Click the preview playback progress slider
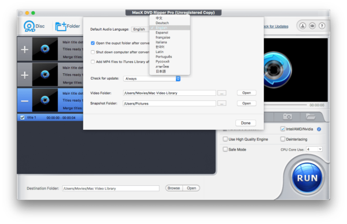This screenshot has width=347, height=224. (285, 105)
